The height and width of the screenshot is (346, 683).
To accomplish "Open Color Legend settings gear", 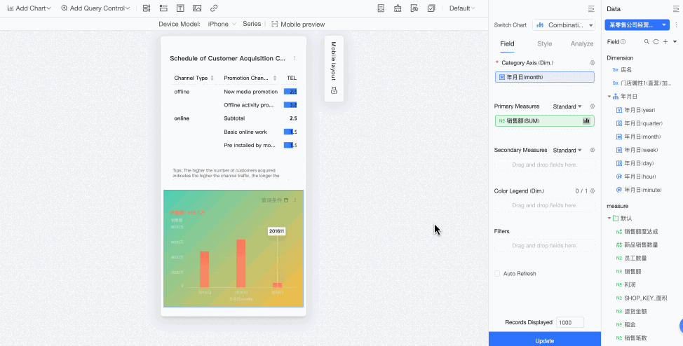I will coord(592,191).
